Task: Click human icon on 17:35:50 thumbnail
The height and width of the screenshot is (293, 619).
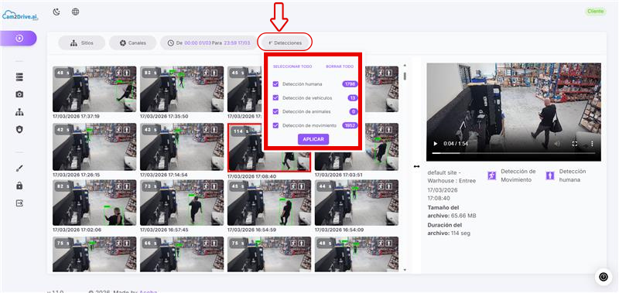Action: (214, 73)
